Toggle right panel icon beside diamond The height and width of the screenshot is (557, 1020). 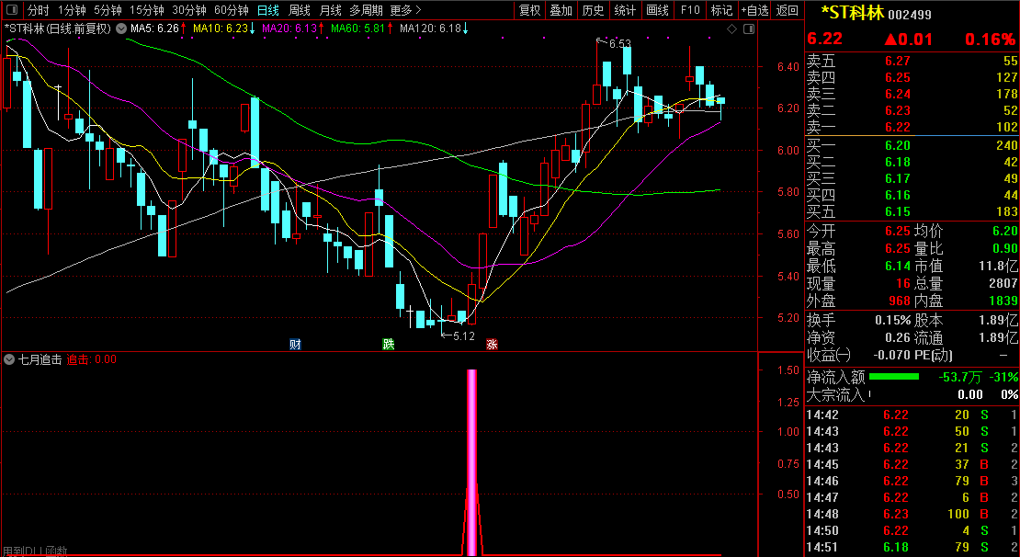(x=749, y=28)
